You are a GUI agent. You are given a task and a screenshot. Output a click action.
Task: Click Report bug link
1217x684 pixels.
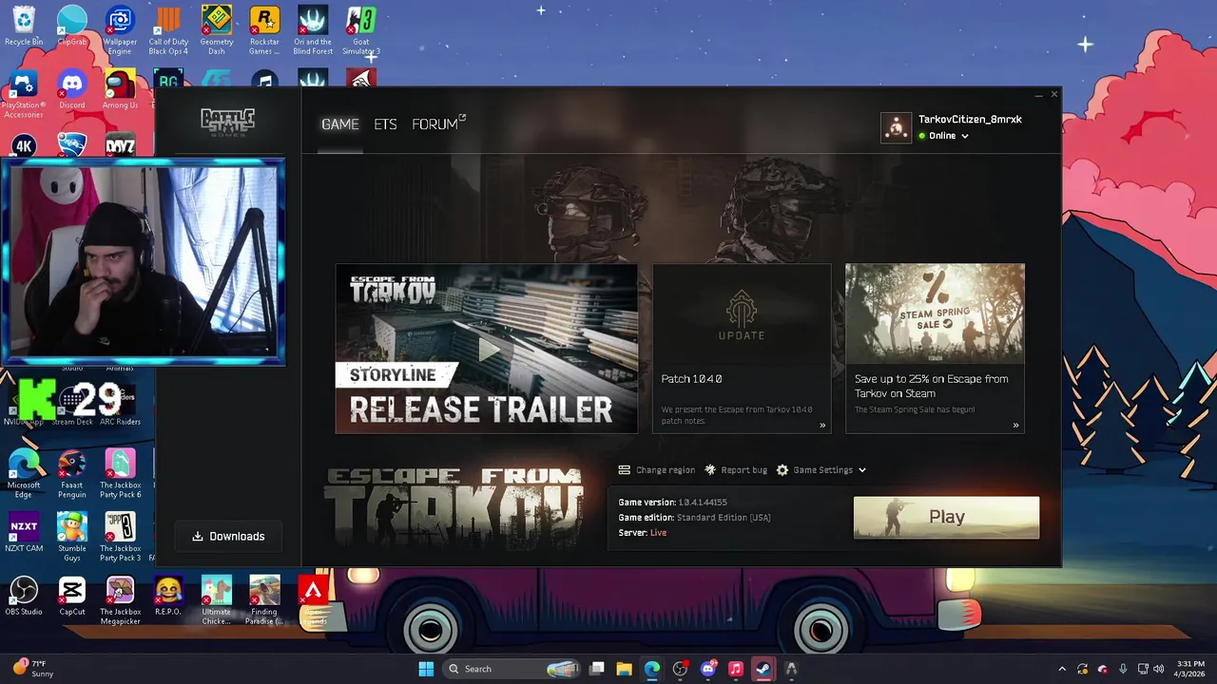coord(735,470)
